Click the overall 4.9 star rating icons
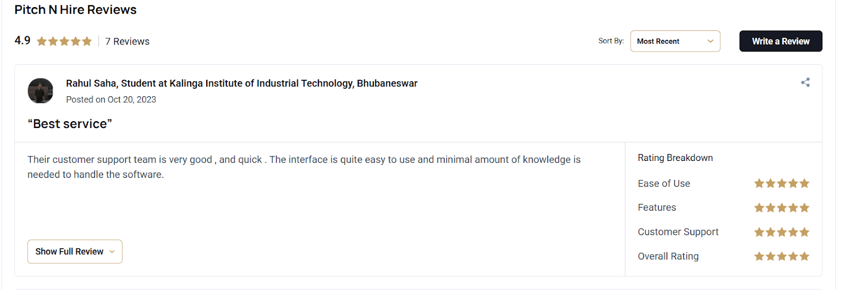This screenshot has height=290, width=850. coord(64,41)
